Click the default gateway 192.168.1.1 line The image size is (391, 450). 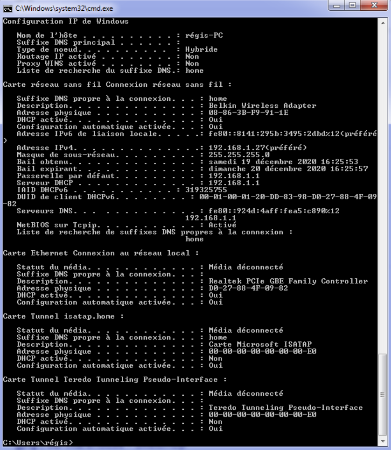point(138,176)
